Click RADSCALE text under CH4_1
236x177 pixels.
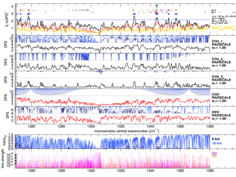pos(221,44)
